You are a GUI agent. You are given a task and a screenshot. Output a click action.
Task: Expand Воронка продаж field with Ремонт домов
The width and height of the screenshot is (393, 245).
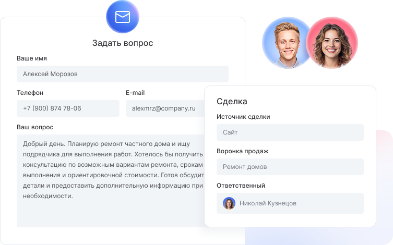tap(290, 167)
